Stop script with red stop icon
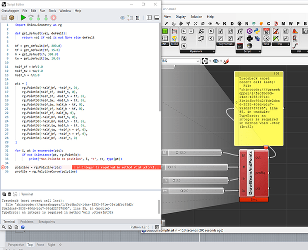 click(x=53, y=17)
